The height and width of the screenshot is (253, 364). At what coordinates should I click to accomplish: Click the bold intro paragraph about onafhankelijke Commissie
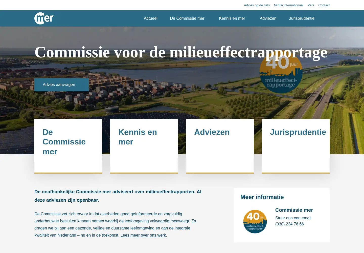click(x=118, y=196)
